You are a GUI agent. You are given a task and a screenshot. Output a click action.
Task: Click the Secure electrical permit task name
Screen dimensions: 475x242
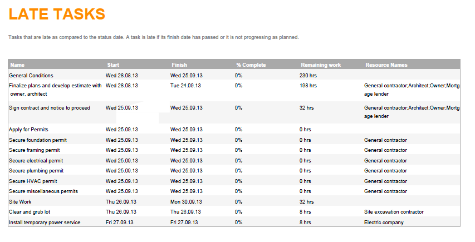coord(36,161)
